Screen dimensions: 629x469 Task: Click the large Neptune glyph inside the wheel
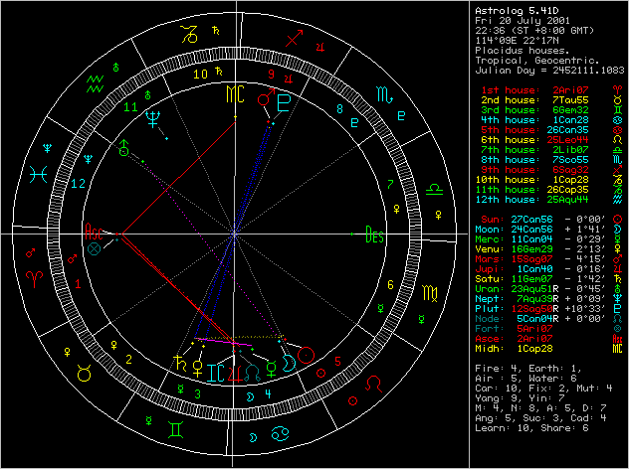153,119
